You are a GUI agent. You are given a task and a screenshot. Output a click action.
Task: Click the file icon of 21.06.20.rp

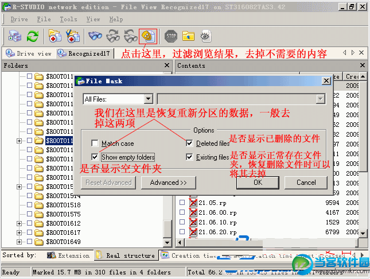click(193, 232)
